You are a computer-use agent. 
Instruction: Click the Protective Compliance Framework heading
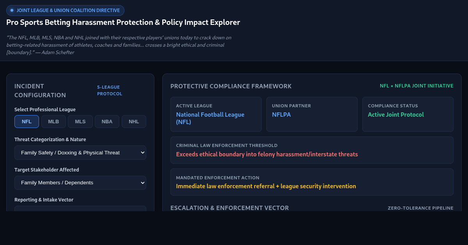pos(231,86)
